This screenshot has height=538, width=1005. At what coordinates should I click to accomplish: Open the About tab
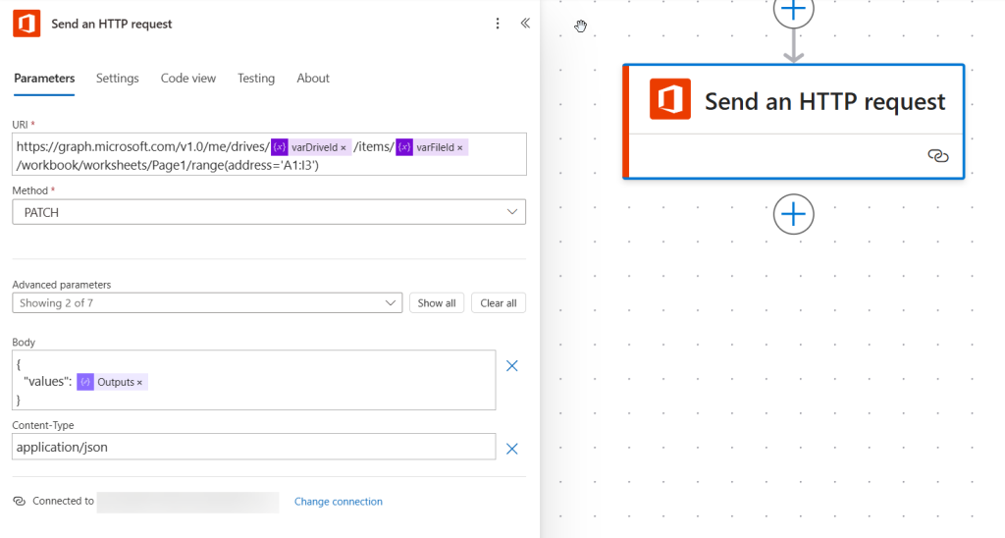313,79
